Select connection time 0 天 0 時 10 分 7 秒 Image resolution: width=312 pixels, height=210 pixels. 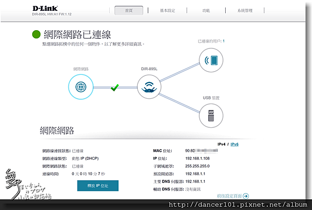click(x=88, y=174)
